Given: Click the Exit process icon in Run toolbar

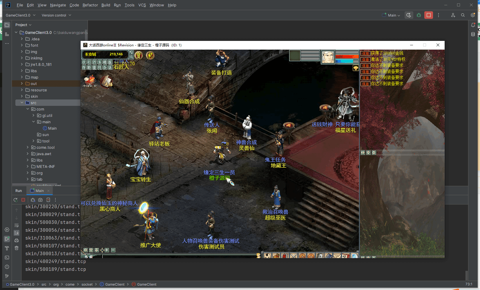Looking at the screenshot, I should point(48,200).
